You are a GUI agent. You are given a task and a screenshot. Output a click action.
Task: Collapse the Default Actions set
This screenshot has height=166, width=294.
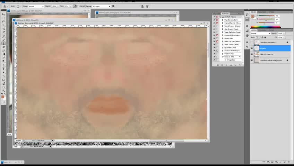(220, 17)
